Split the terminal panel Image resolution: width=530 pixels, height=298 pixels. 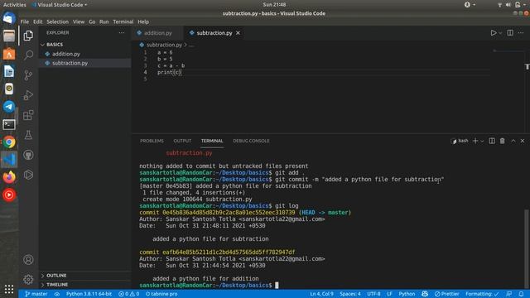[492, 141]
